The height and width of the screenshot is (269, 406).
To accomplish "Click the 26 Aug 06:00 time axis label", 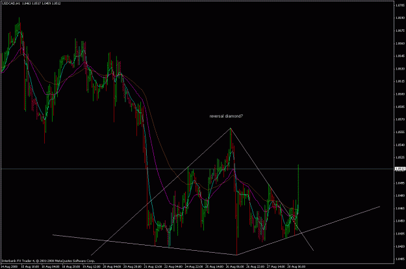I will tap(235, 266).
